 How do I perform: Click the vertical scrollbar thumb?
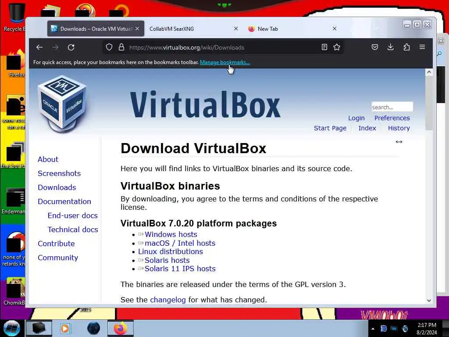coord(429,103)
